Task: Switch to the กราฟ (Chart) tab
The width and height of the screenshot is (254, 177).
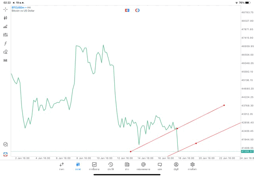Action: pos(78,166)
